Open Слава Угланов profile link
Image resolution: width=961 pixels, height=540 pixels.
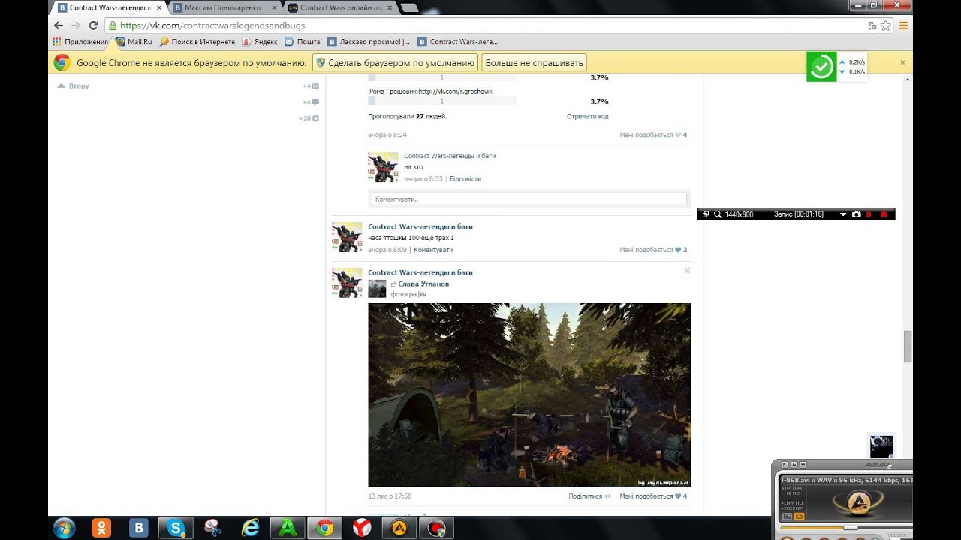pos(423,284)
